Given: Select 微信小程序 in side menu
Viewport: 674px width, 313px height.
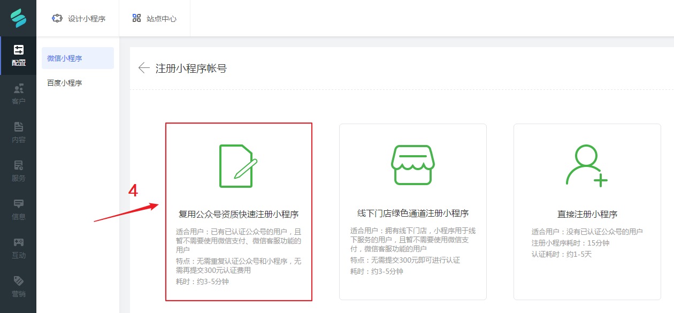Looking at the screenshot, I should pos(78,58).
